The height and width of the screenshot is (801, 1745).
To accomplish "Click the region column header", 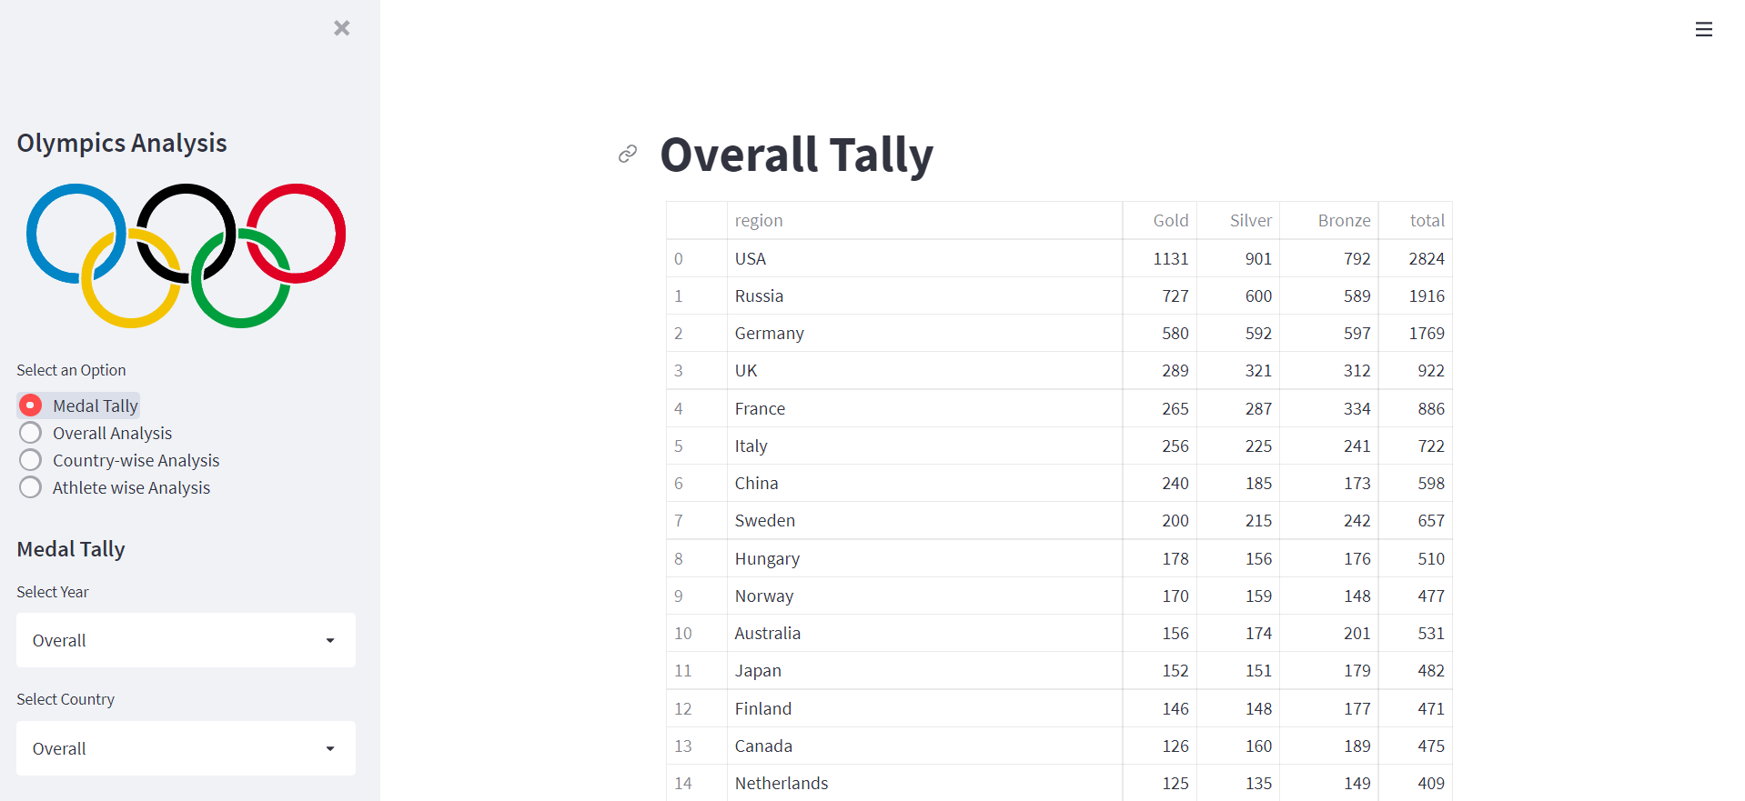I will pyautogui.click(x=759, y=220).
